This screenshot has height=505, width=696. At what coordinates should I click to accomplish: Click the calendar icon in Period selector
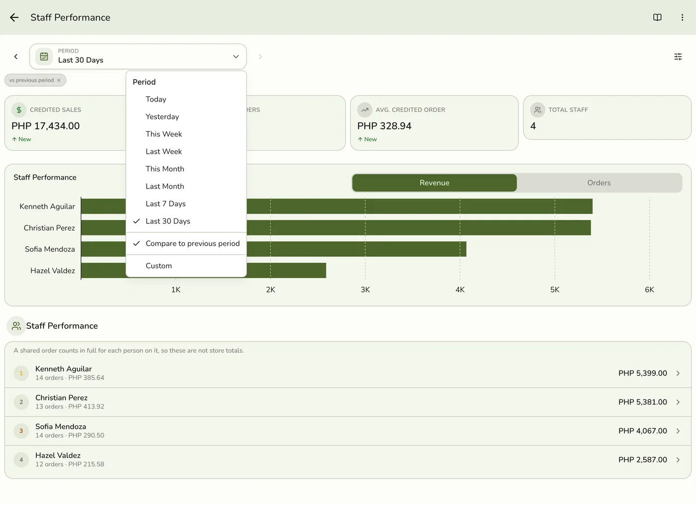pyautogui.click(x=44, y=57)
